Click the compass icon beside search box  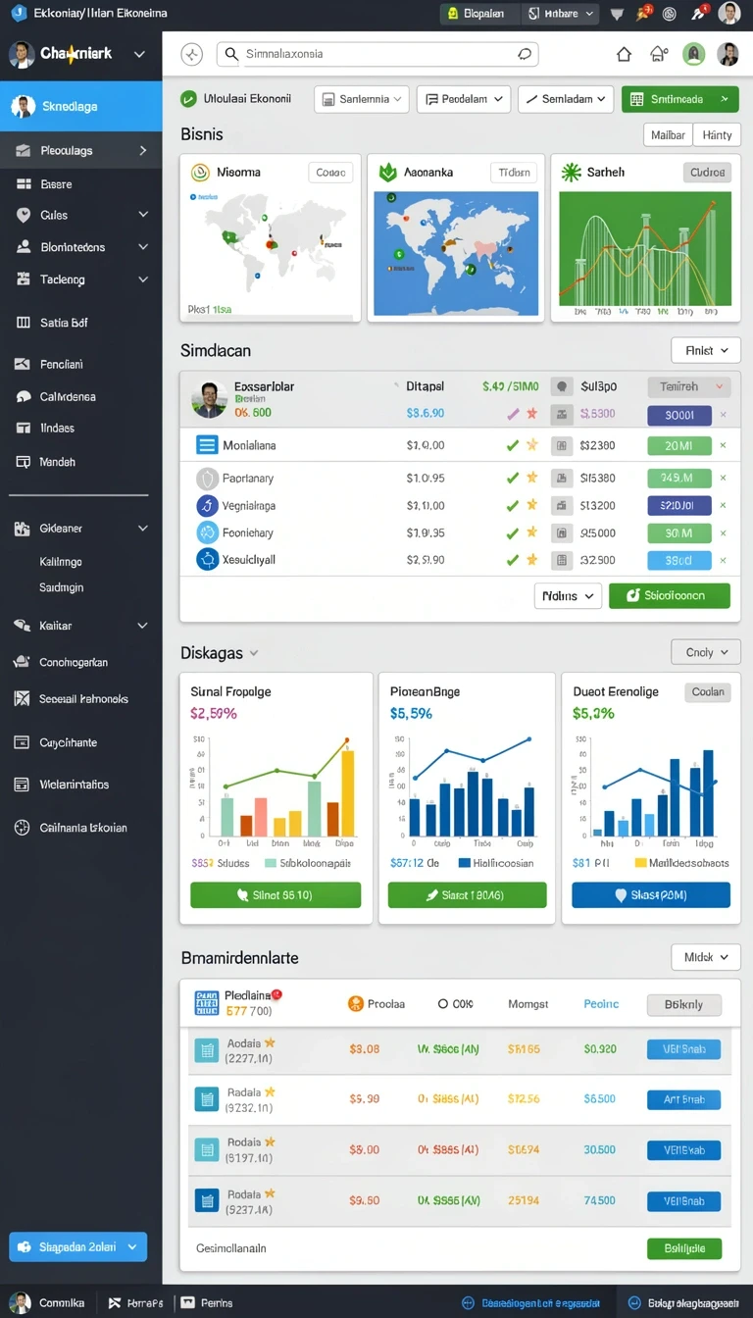pyautogui.click(x=192, y=55)
